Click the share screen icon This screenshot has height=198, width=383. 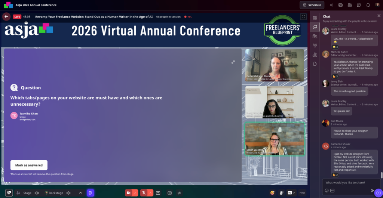coord(158,193)
